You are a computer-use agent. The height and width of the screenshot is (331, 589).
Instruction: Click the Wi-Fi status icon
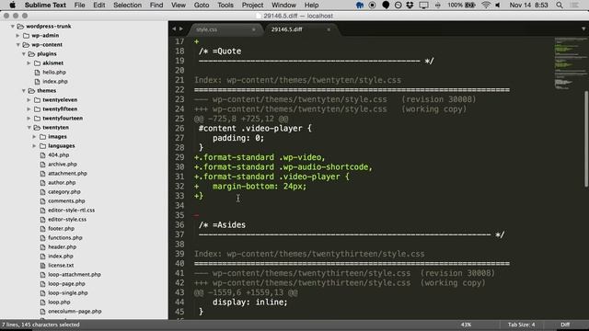tap(486, 6)
